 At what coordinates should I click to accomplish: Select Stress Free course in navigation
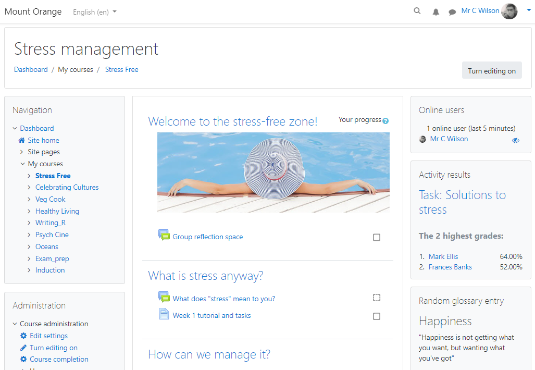53,176
